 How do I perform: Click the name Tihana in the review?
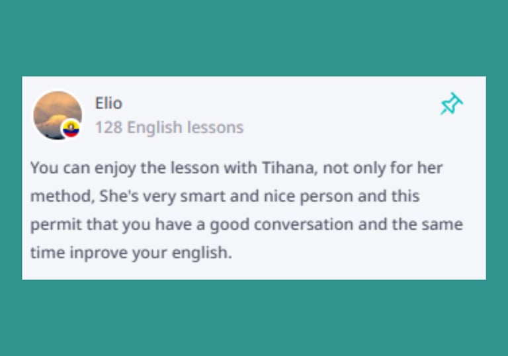288,168
